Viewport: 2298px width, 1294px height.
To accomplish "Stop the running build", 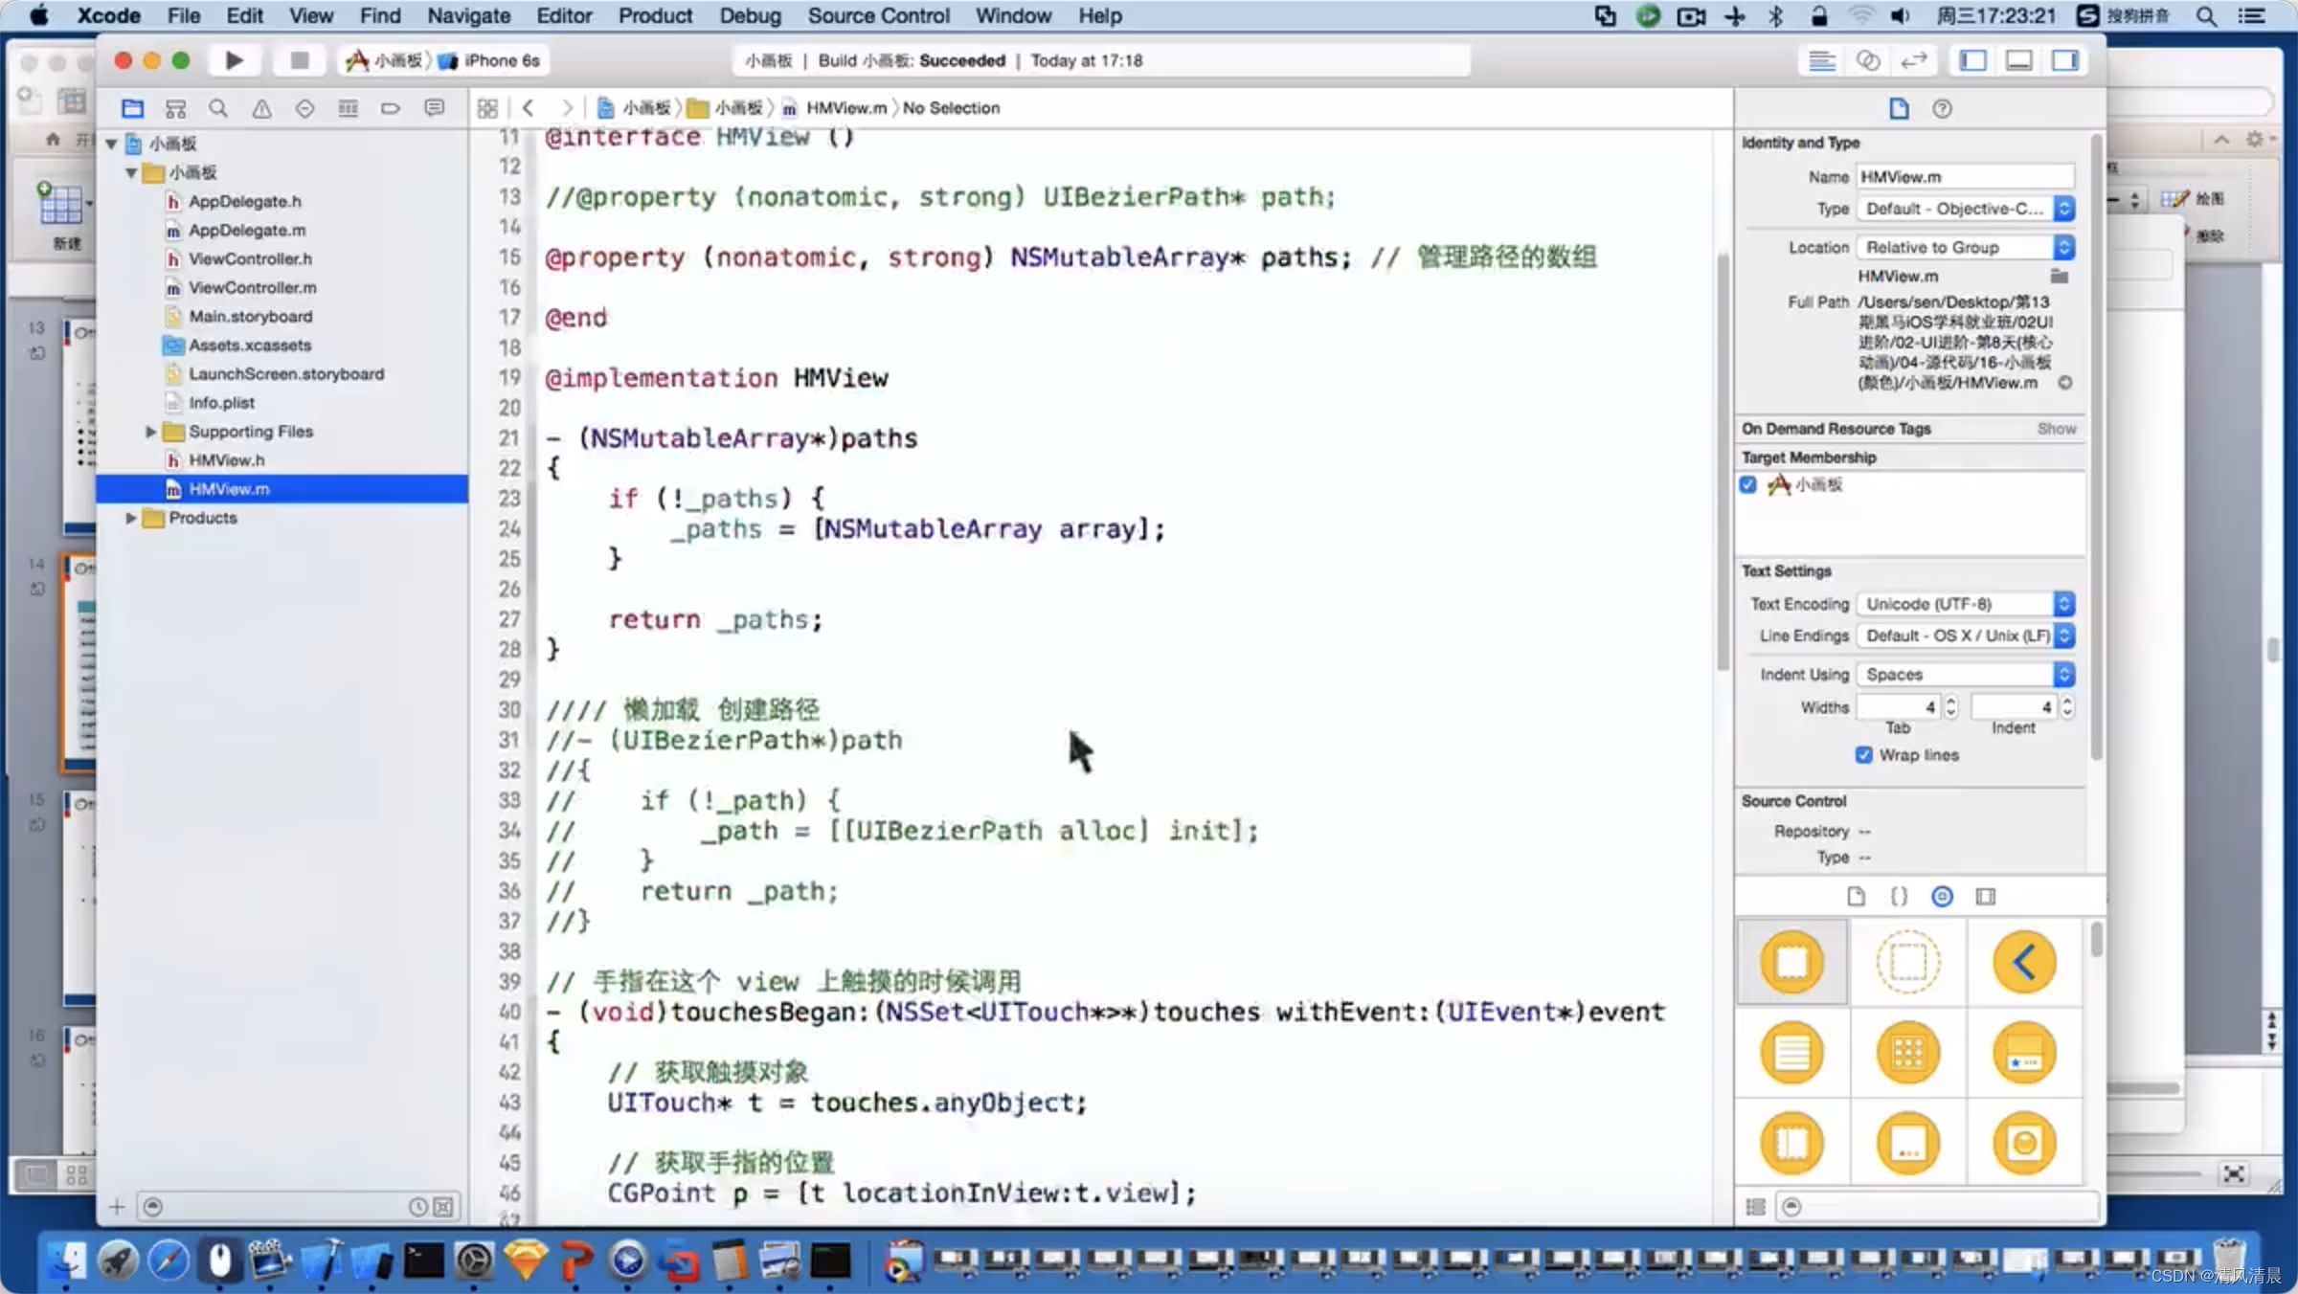I will [299, 60].
